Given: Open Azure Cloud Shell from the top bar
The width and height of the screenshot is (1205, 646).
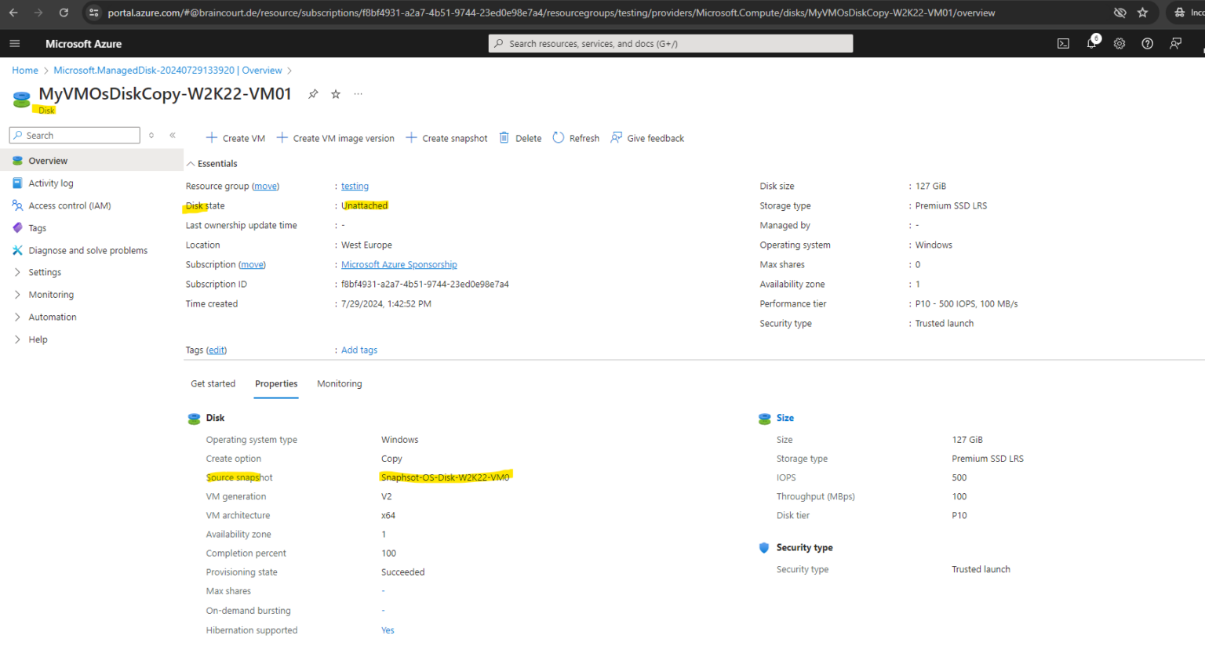Looking at the screenshot, I should pyautogui.click(x=1063, y=43).
